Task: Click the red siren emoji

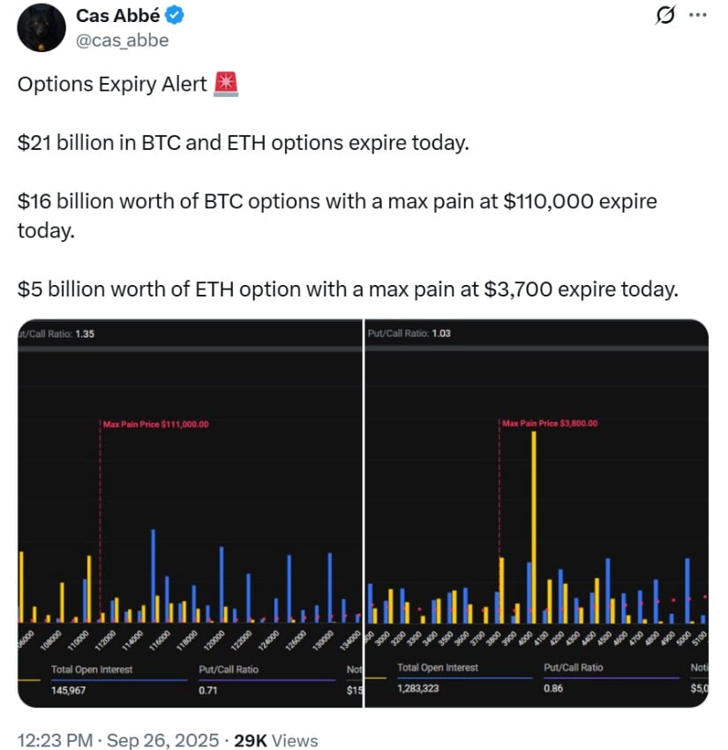Action: [x=226, y=85]
